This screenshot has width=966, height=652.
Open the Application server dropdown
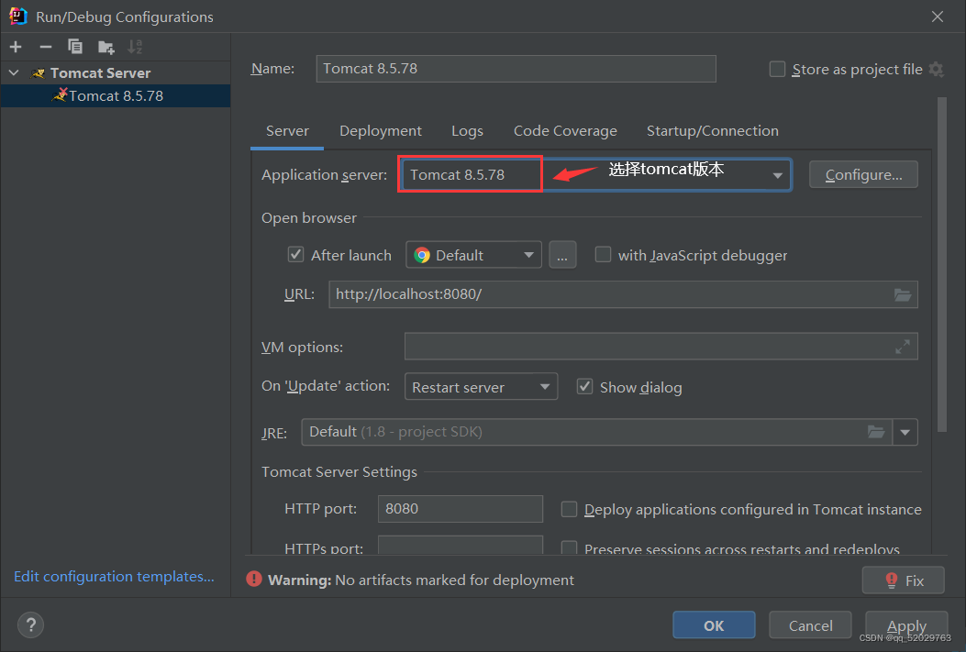pyautogui.click(x=778, y=175)
